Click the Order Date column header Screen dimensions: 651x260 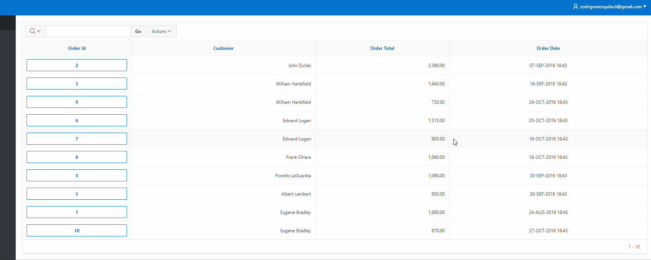[548, 48]
